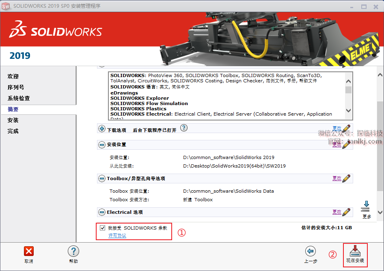Select 完成 step in sidebar
Image resolution: width=384 pixels, height=271 pixels.
click(13, 131)
